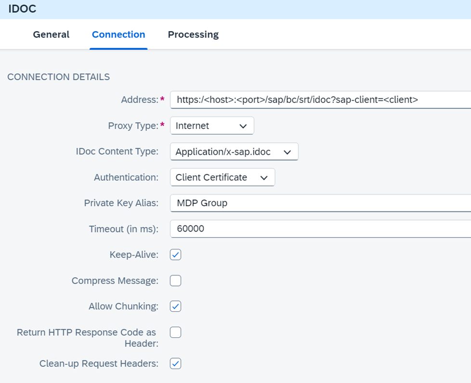Open the Processing tab
This screenshot has height=383, width=471.
pos(193,35)
